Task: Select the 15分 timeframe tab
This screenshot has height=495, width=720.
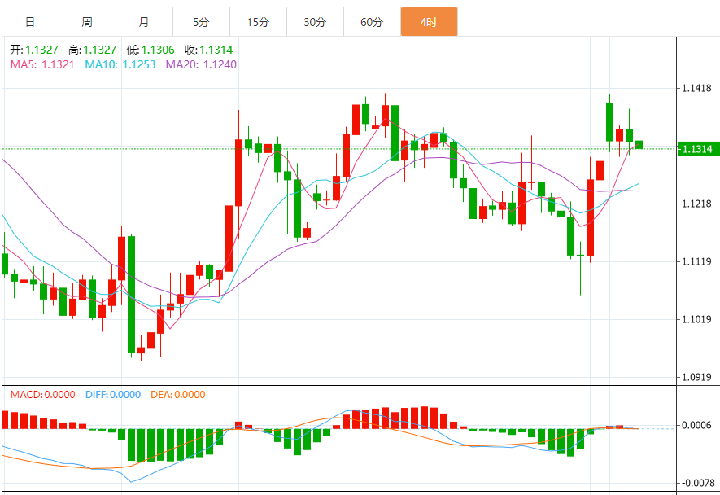Action: pyautogui.click(x=258, y=22)
